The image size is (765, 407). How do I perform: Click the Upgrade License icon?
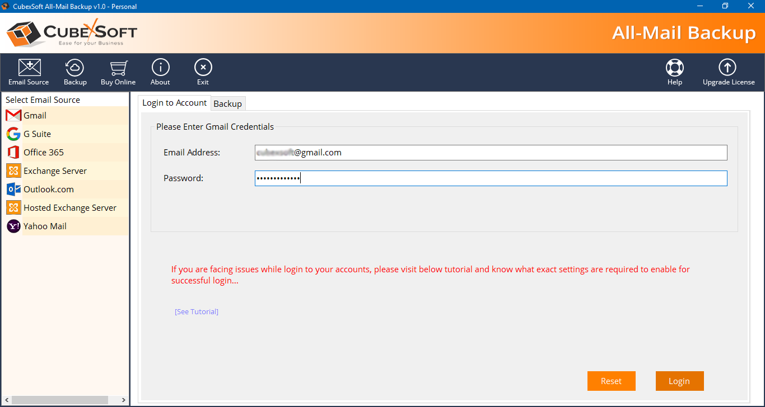point(728,68)
